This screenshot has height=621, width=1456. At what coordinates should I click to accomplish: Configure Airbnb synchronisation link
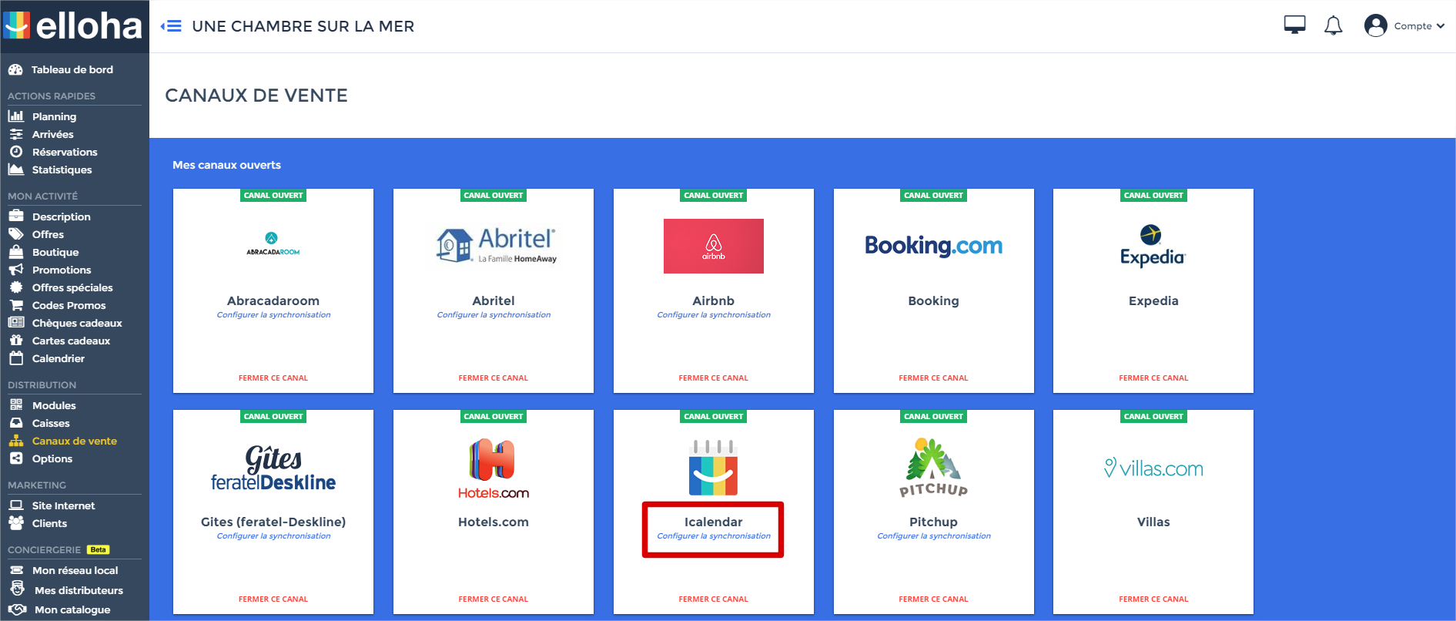tap(714, 315)
